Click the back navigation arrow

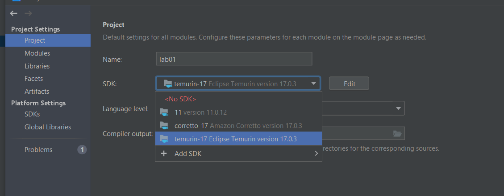point(13,13)
